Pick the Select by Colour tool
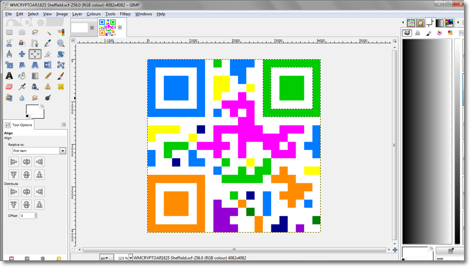This screenshot has width=471, height=268. 61,32
